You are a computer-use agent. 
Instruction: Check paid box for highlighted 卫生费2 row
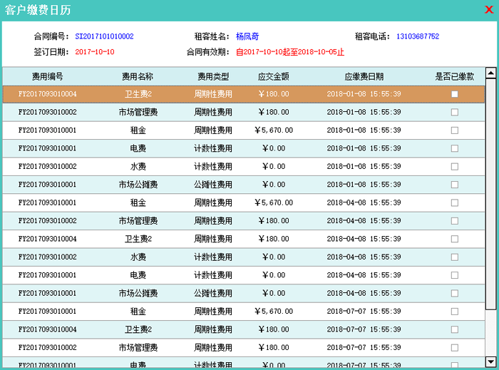point(454,94)
